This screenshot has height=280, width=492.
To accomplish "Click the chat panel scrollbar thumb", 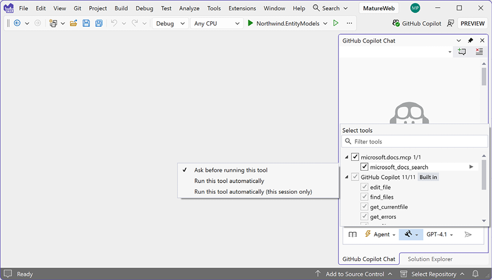I will pos(484,77).
